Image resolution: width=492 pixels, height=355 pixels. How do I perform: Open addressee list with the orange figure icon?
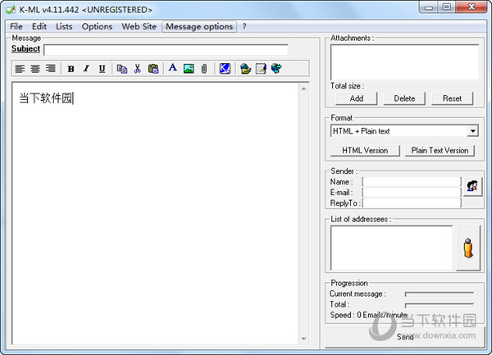pos(468,248)
